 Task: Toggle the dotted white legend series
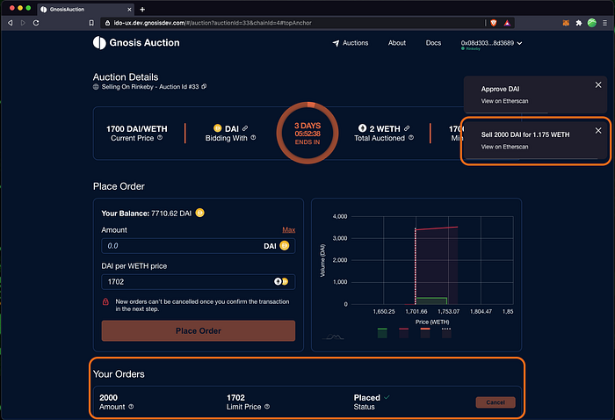pyautogui.click(x=446, y=332)
